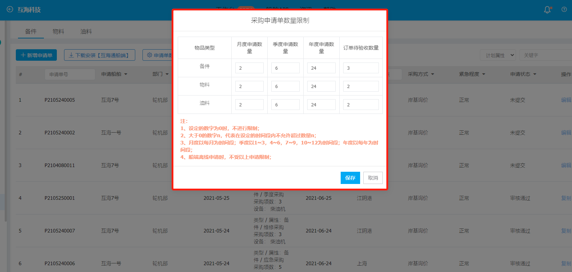The width and height of the screenshot is (572, 272).
Task: Click 复制 link for P2105250001
Action: (x=566, y=198)
